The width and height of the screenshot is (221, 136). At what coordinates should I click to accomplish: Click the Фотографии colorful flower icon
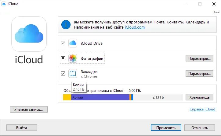[x=73, y=58]
